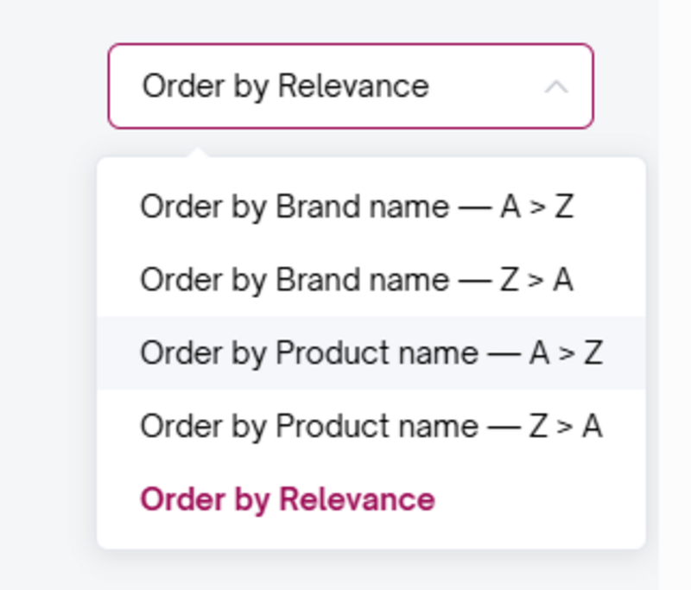Sort product names from Z to A
The height and width of the screenshot is (590, 691).
click(371, 426)
